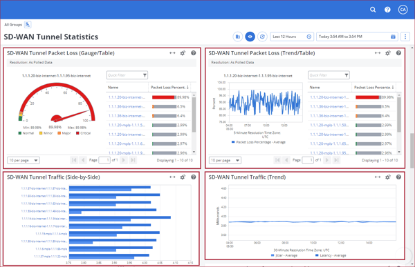
Task: Expand the Packet Loss Gauge/Table view width
Action: pos(172,53)
